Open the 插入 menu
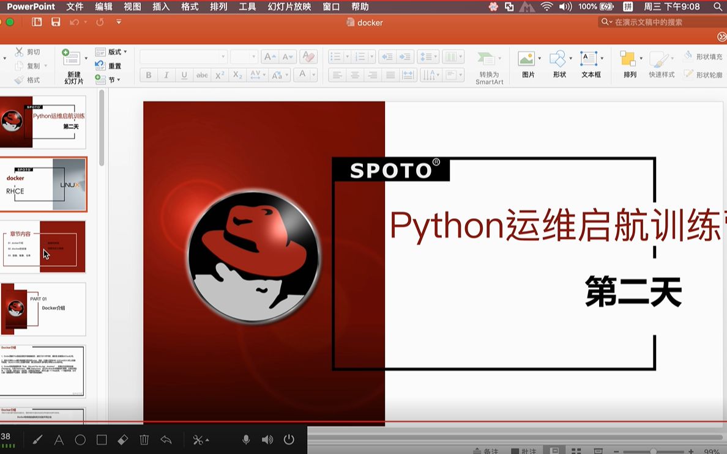The height and width of the screenshot is (454, 727). coord(161,7)
